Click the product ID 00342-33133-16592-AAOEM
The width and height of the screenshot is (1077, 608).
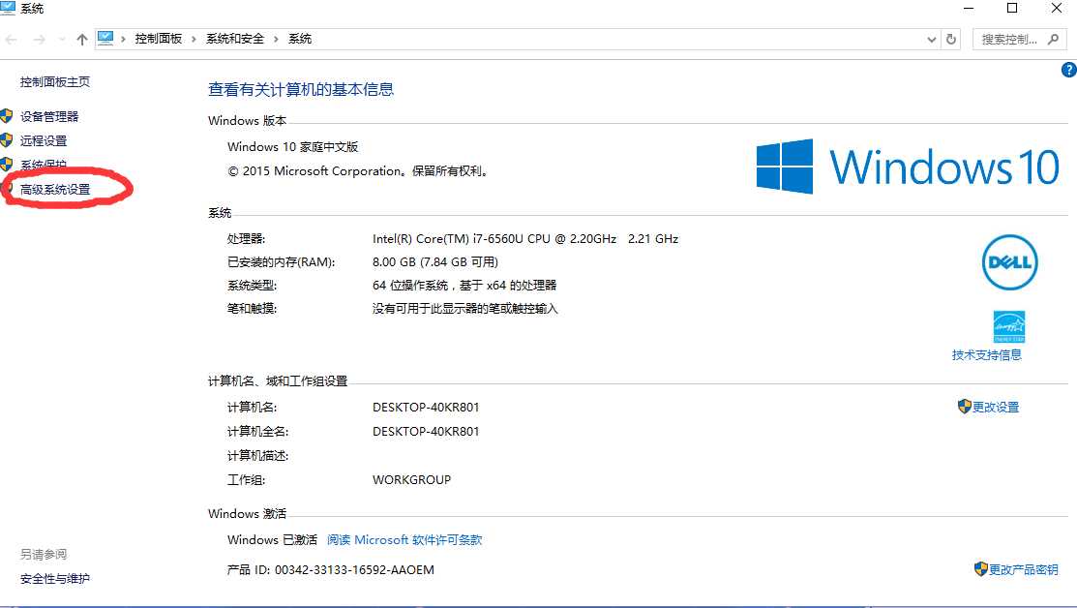coord(354,569)
